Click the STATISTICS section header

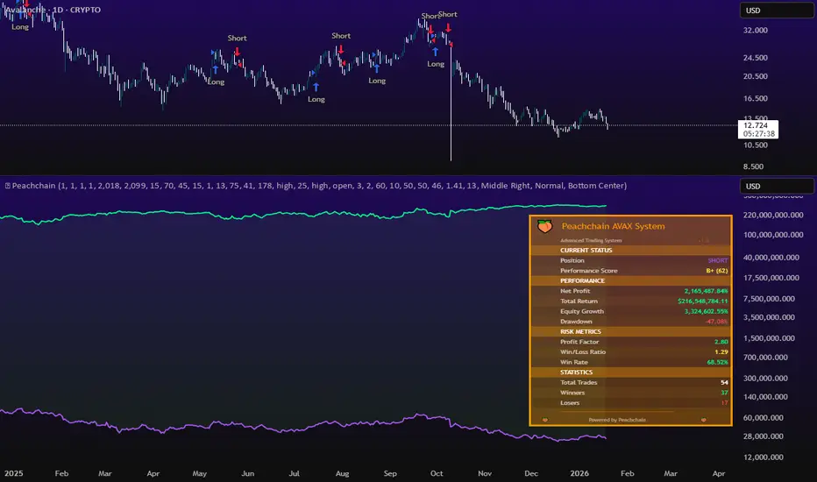576,372
